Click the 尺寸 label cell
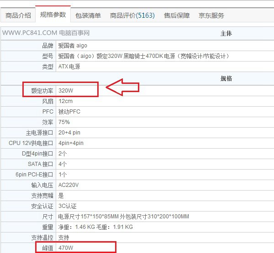Screen dimensions: 274x253 click(28, 217)
